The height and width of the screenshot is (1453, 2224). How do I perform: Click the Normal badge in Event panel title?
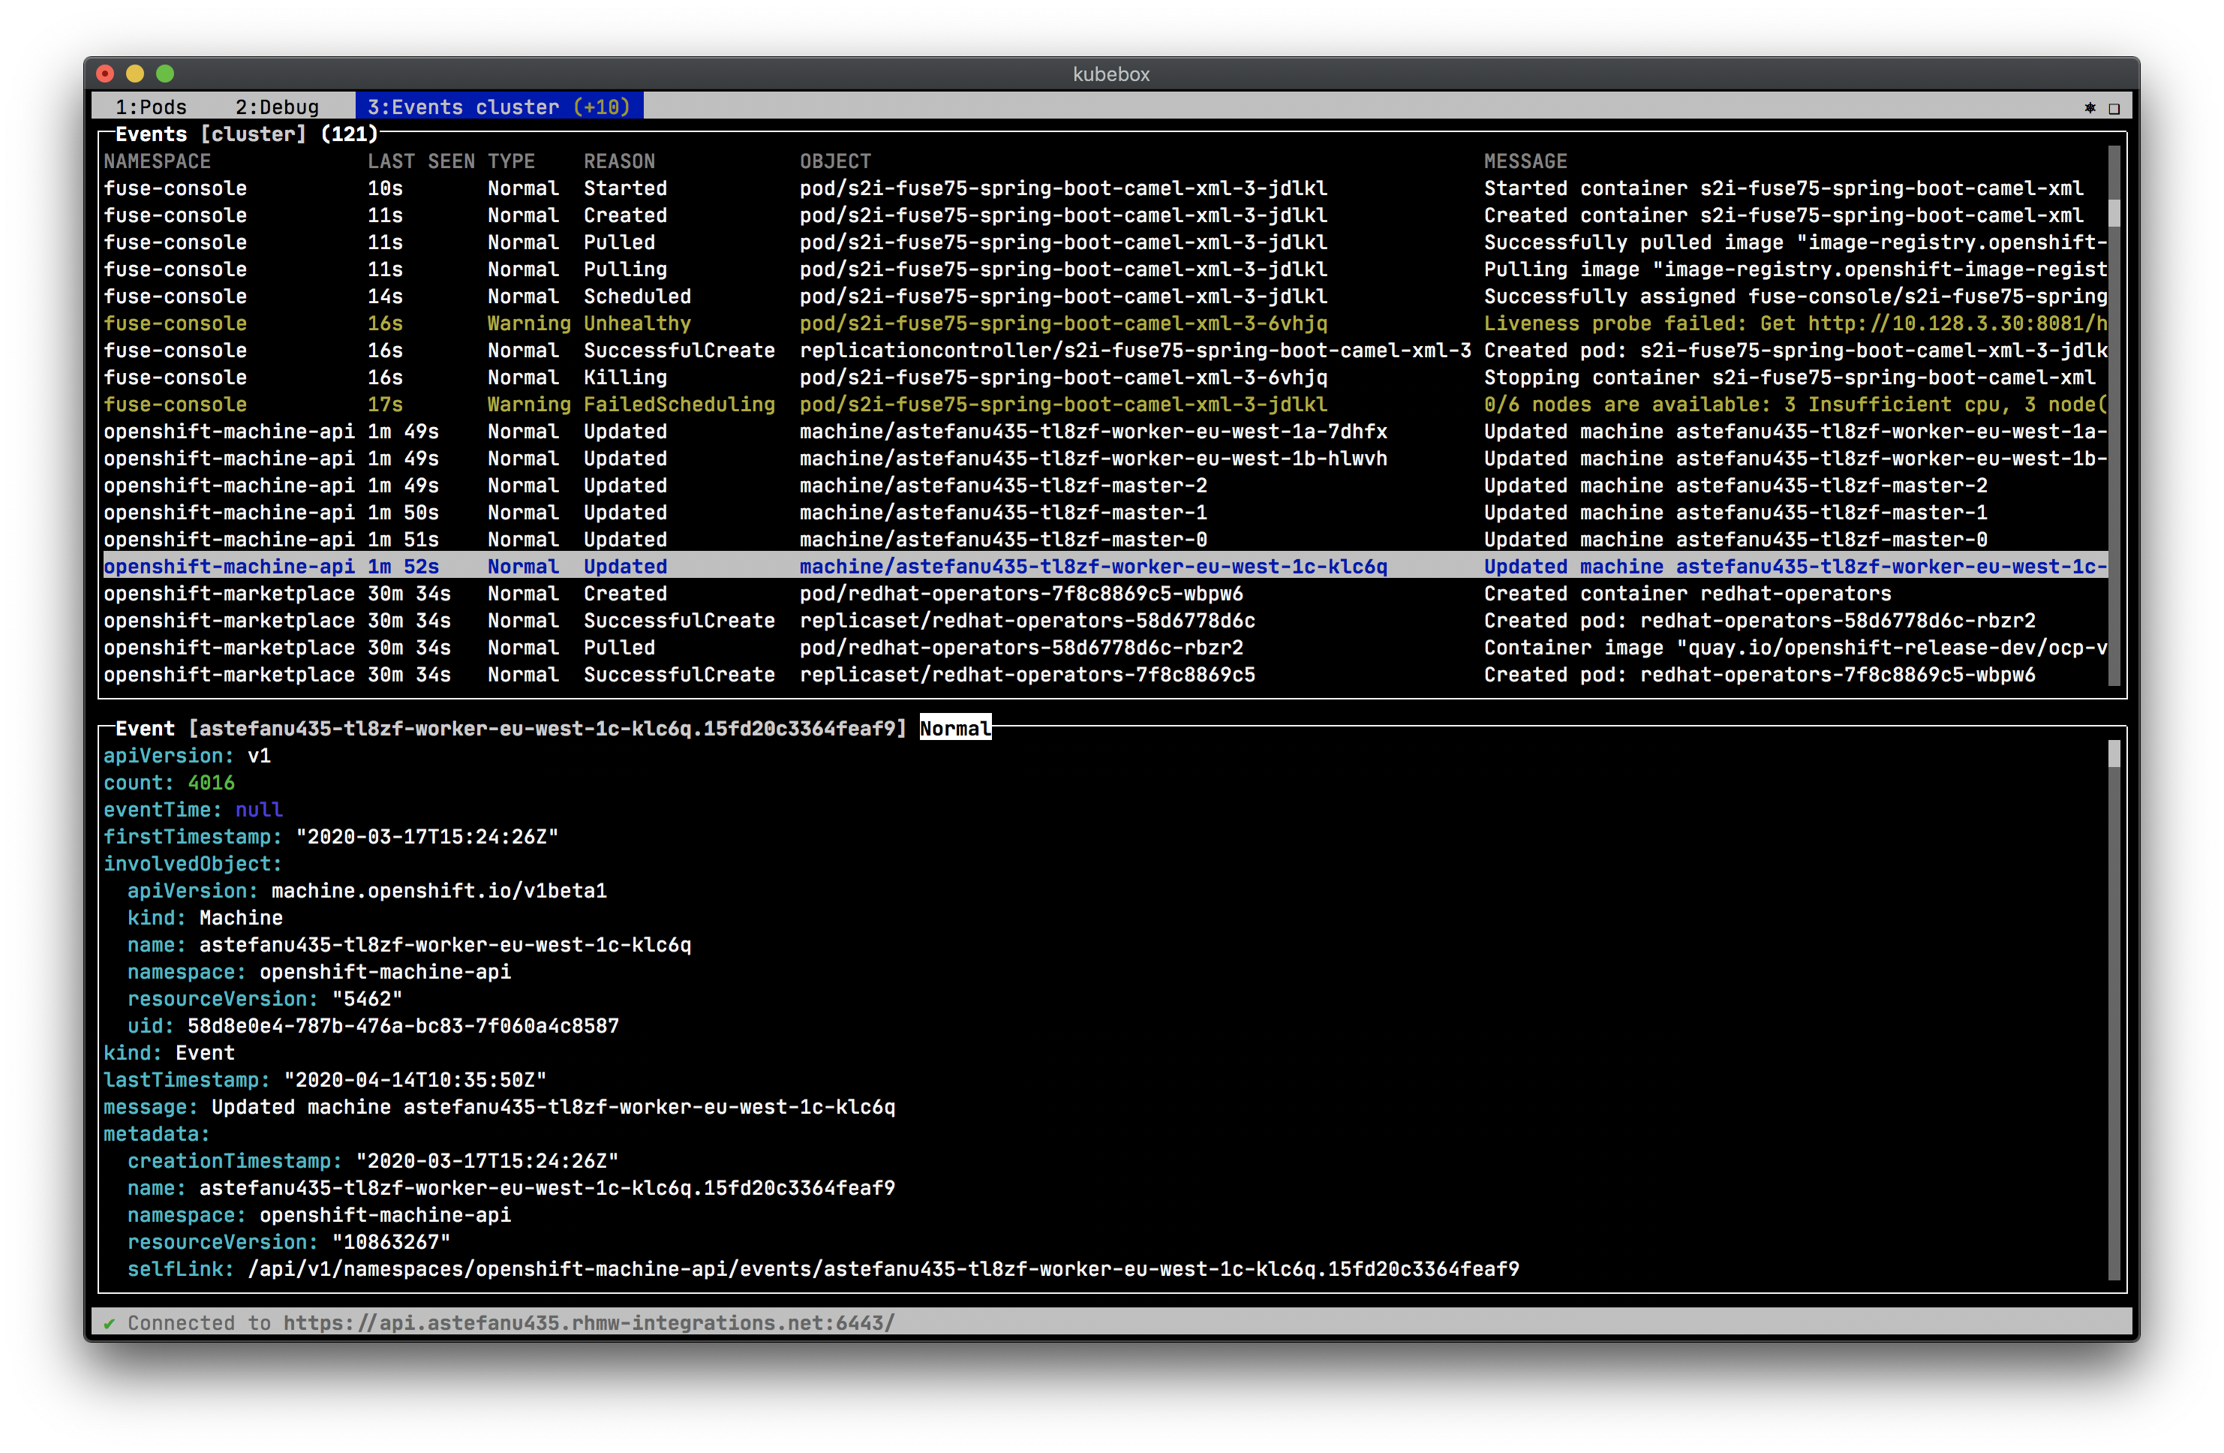pyautogui.click(x=954, y=728)
